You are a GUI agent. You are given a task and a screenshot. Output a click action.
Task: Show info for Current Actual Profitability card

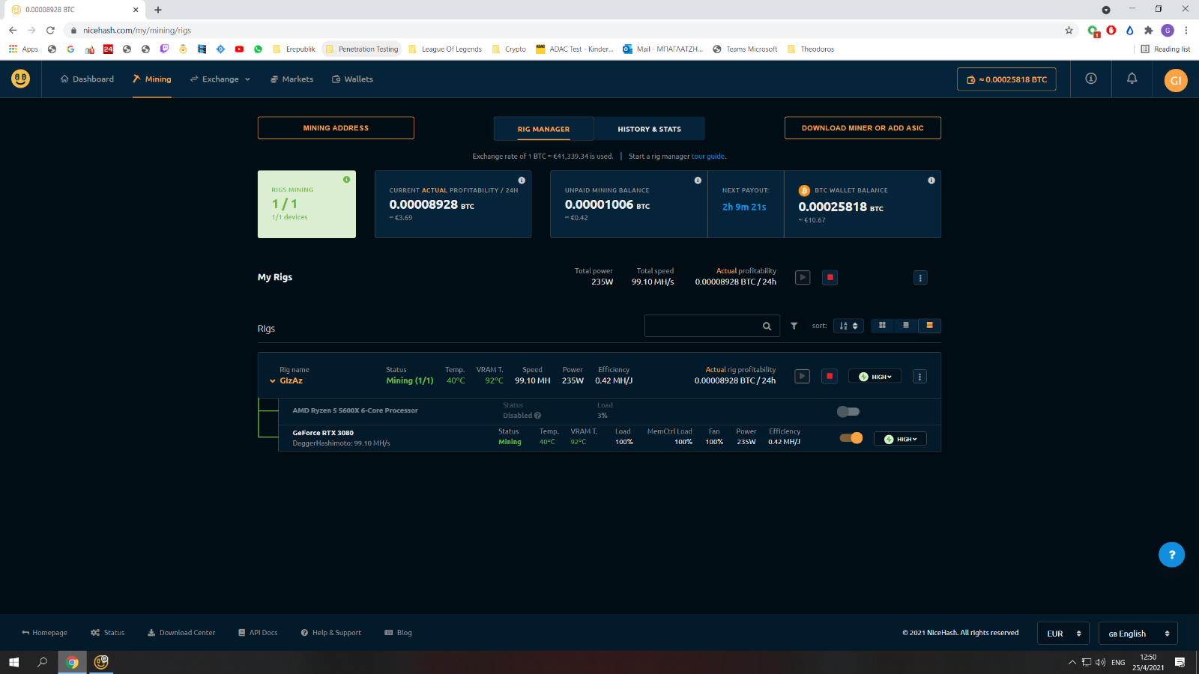coord(522,180)
